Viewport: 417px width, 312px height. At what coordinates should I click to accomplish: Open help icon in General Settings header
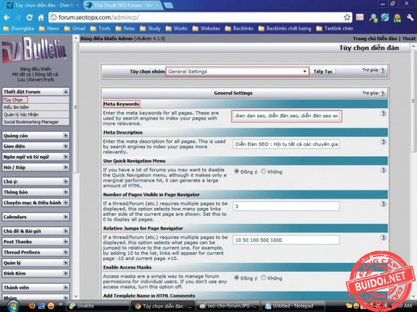383,94
